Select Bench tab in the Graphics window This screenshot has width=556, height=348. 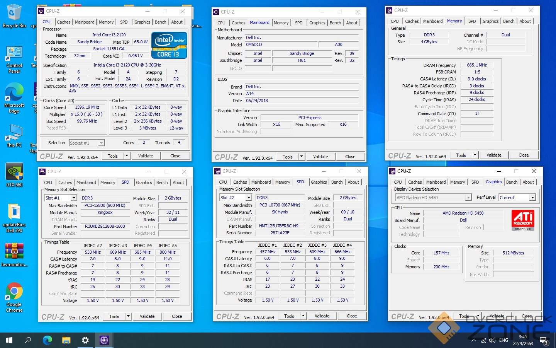pyautogui.click(x=512, y=182)
